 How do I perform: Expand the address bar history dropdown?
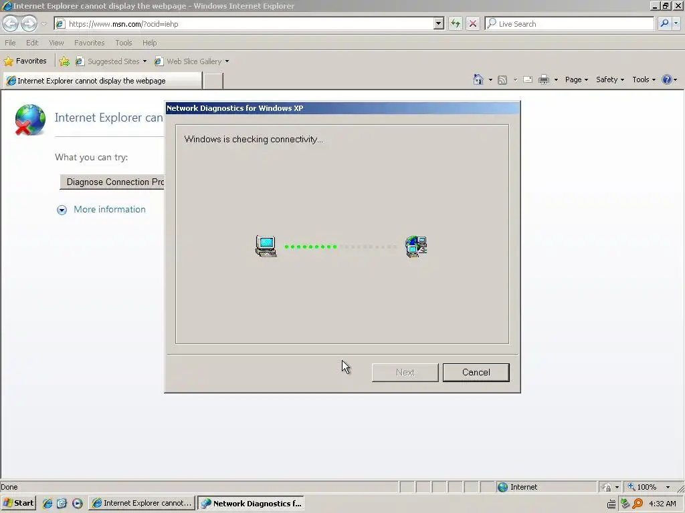click(x=439, y=24)
